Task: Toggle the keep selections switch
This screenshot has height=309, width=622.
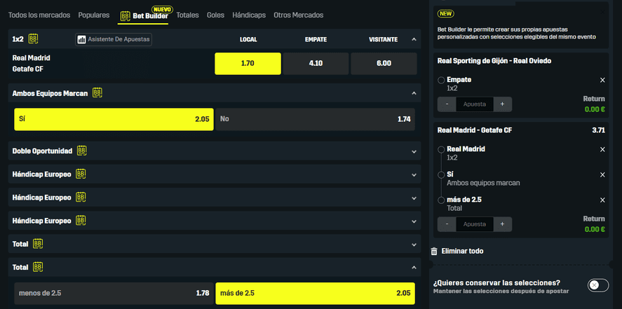Action: 598,285
